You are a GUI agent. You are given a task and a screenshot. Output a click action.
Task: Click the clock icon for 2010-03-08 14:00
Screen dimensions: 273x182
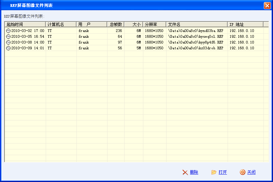[9, 42]
